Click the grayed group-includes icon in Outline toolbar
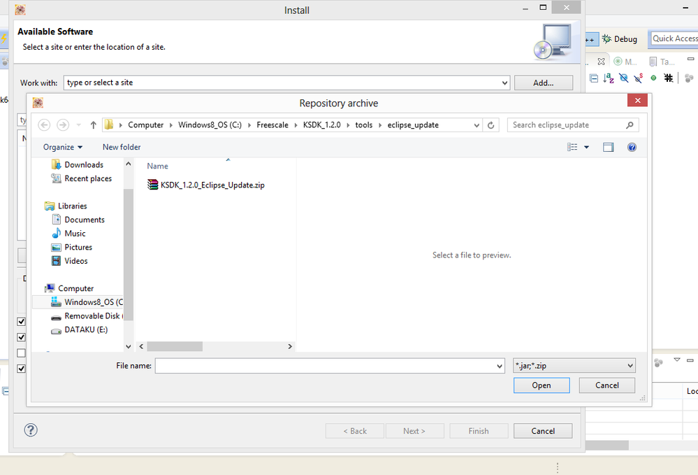The width and height of the screenshot is (698, 475). (x=689, y=78)
